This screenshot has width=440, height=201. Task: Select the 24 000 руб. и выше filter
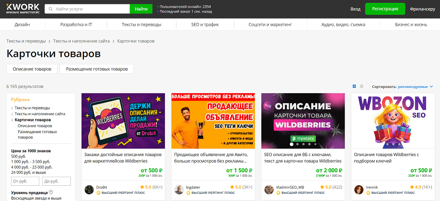[x=29, y=172]
